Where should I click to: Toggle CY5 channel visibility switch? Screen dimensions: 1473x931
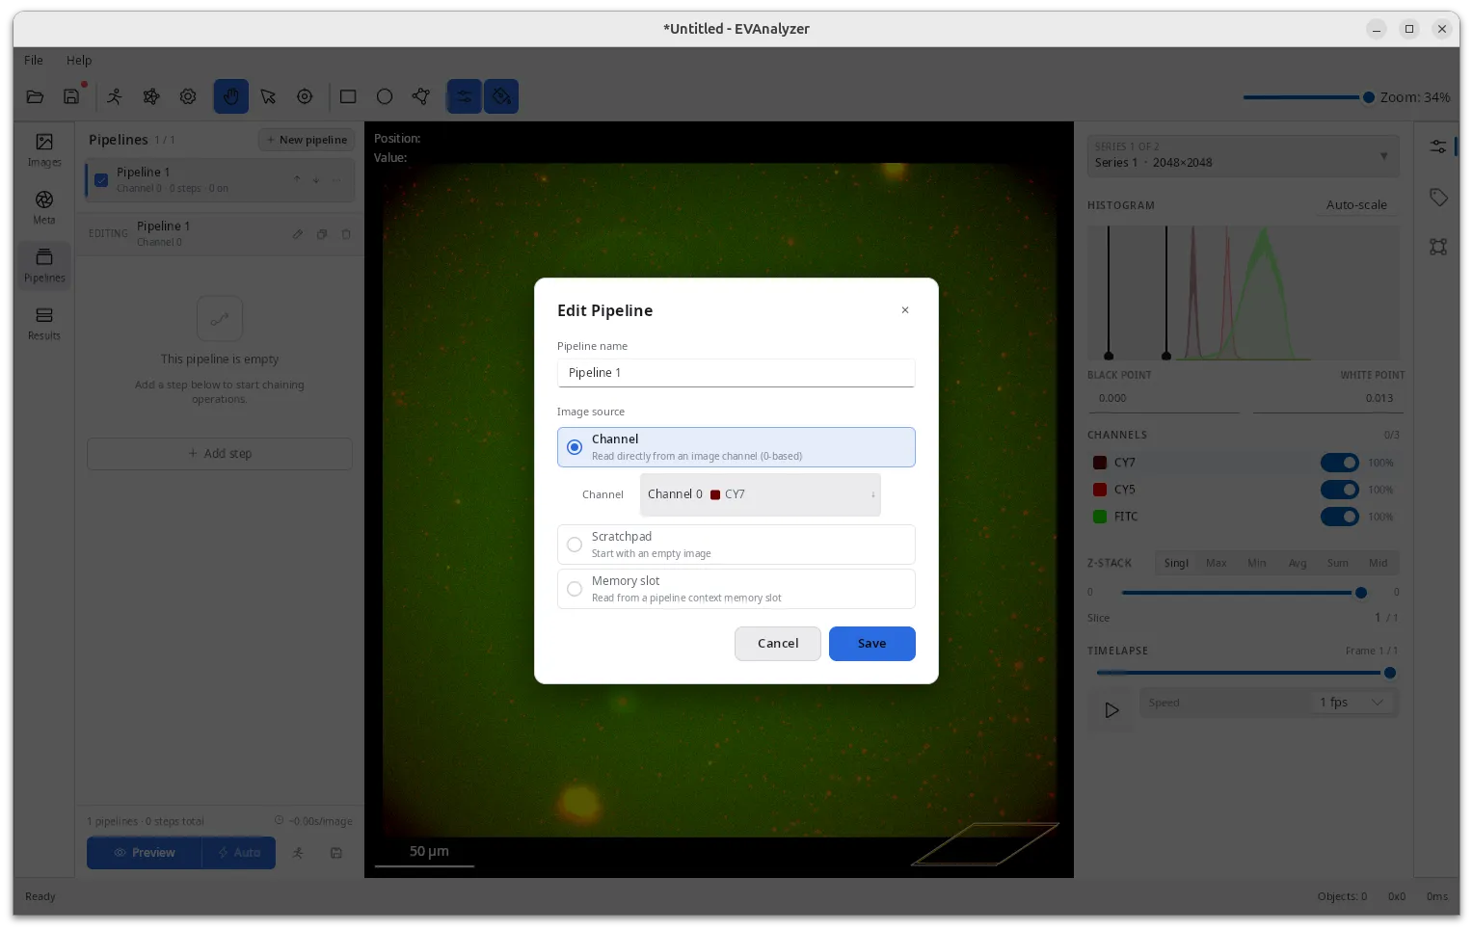[1340, 490]
